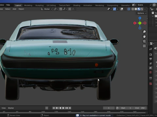Switch to the Animation workspace tab

coord(88,5)
